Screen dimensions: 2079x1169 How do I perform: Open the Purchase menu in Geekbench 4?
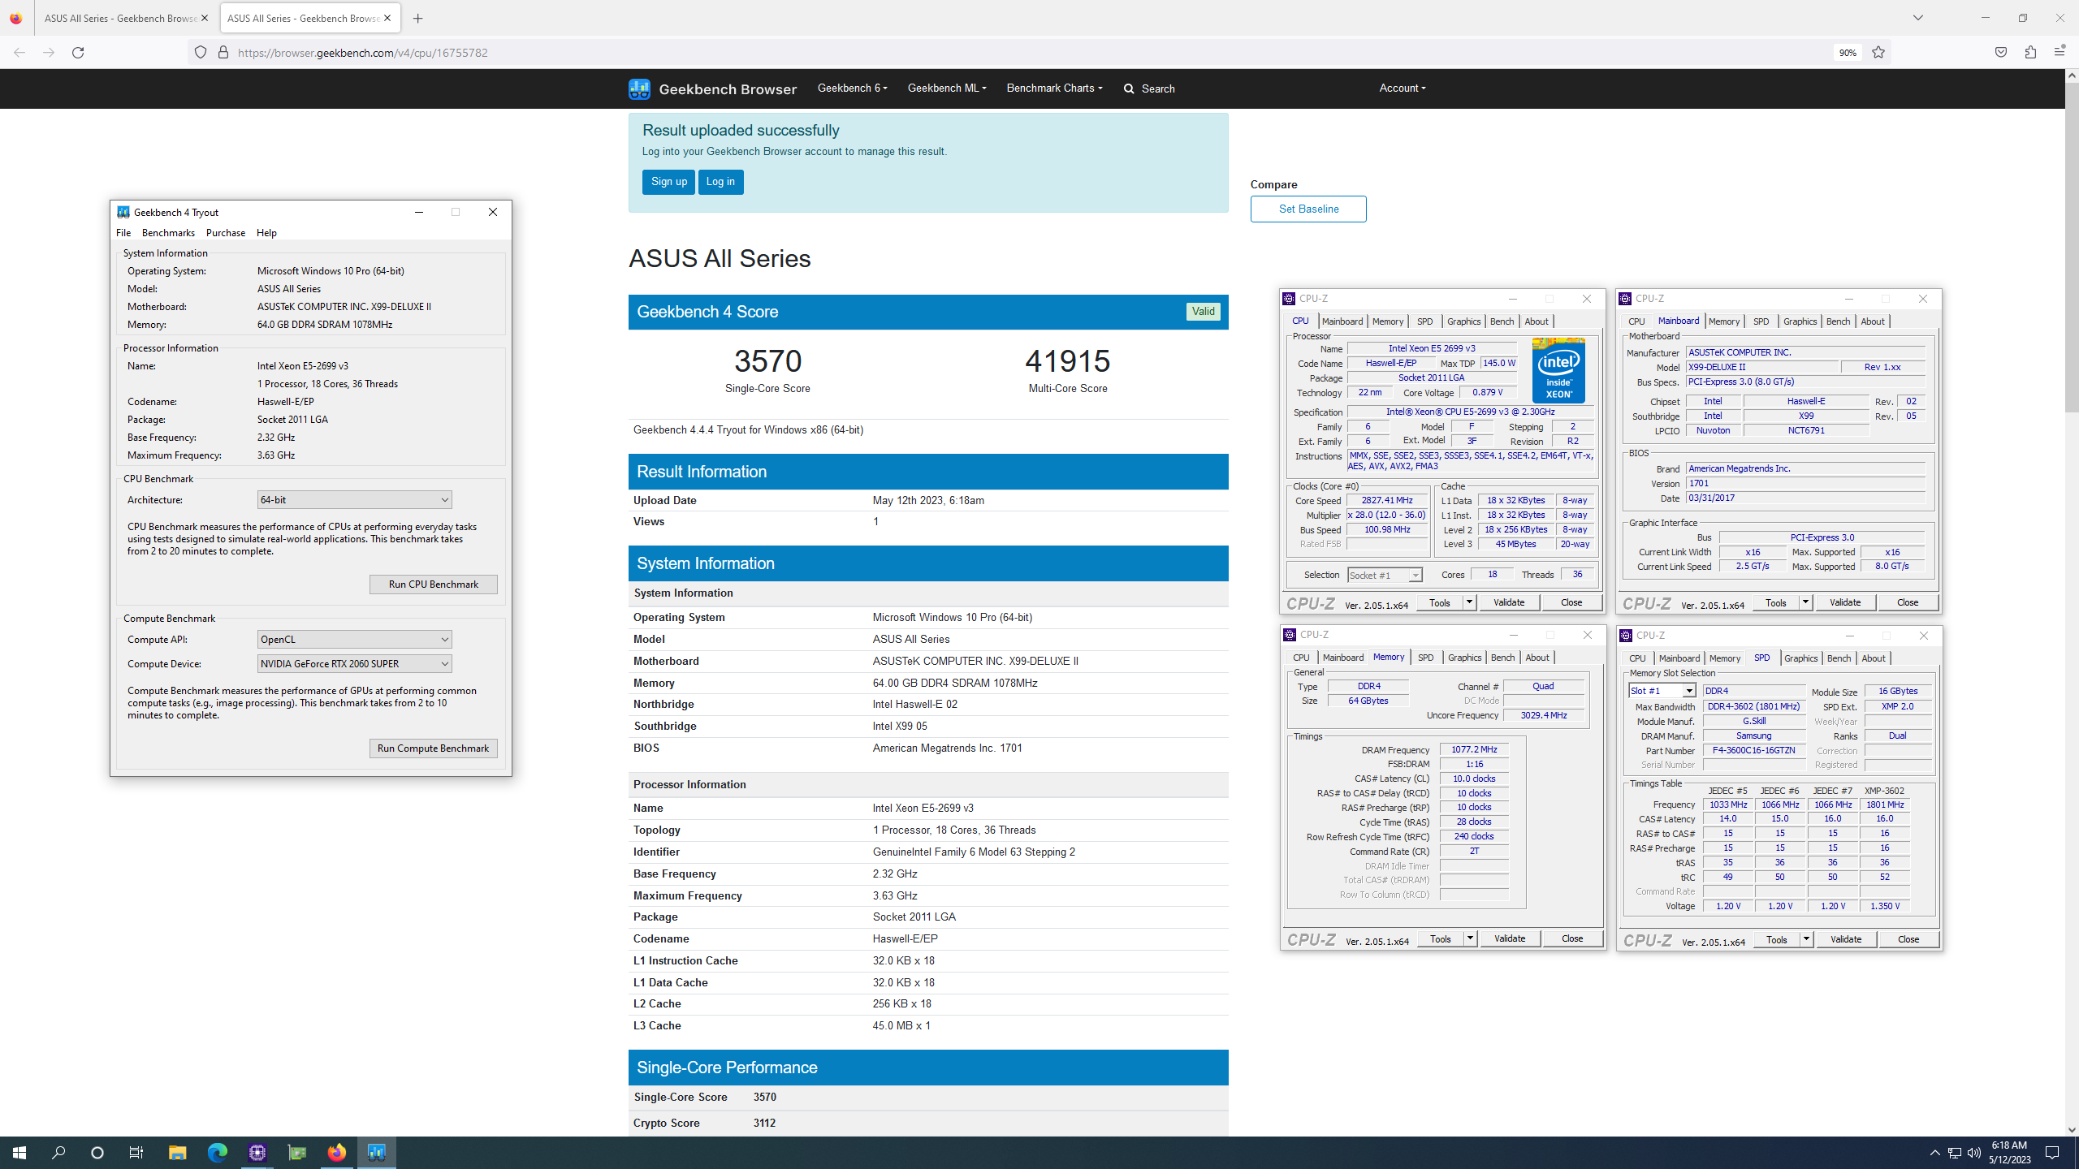[226, 233]
